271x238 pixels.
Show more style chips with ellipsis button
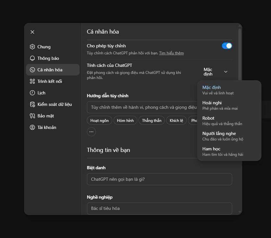click(91, 131)
